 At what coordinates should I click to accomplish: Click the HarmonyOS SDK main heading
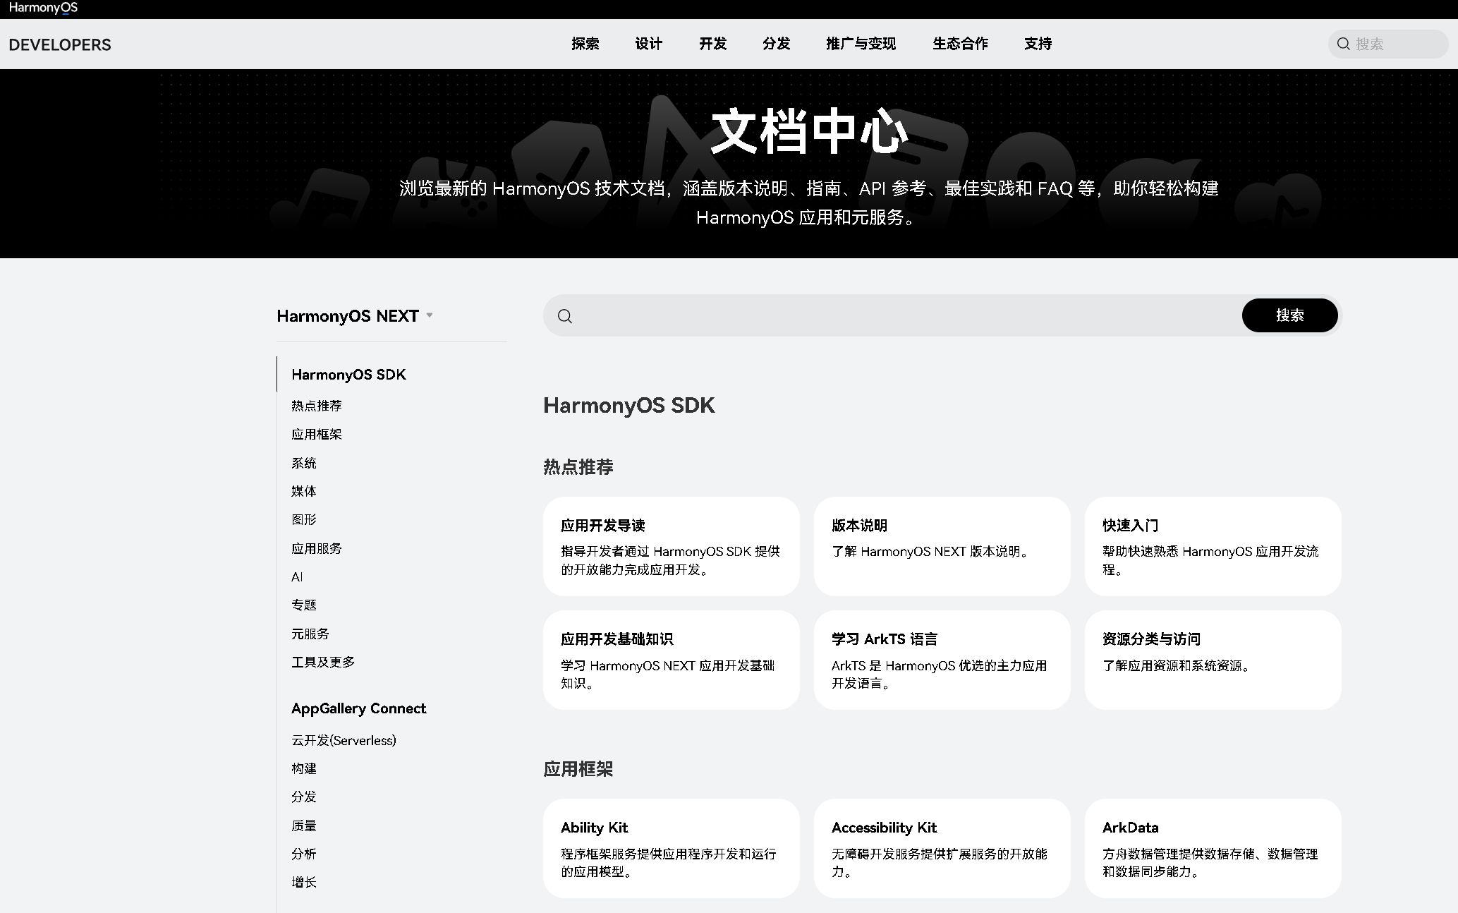tap(629, 406)
